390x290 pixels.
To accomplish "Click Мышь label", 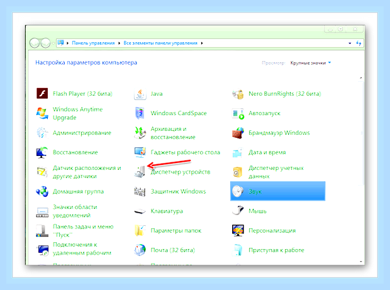I will (x=257, y=211).
